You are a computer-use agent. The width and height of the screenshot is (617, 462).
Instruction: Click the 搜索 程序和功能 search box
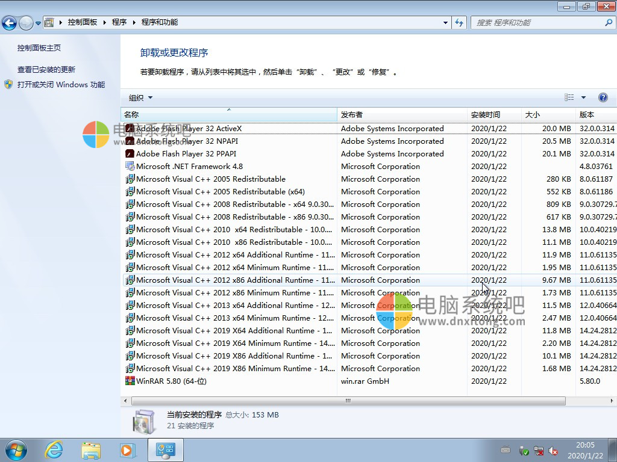point(538,22)
